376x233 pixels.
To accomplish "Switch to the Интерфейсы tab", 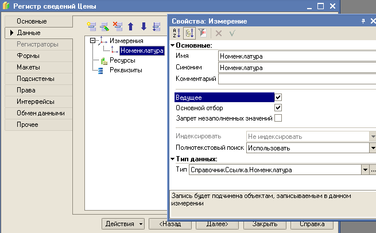I will pos(38,102).
